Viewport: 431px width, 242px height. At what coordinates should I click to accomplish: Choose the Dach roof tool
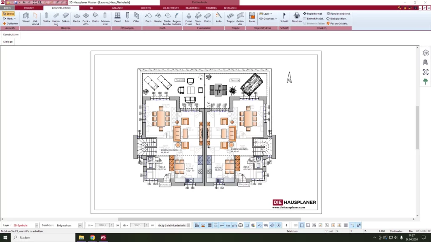(148, 18)
